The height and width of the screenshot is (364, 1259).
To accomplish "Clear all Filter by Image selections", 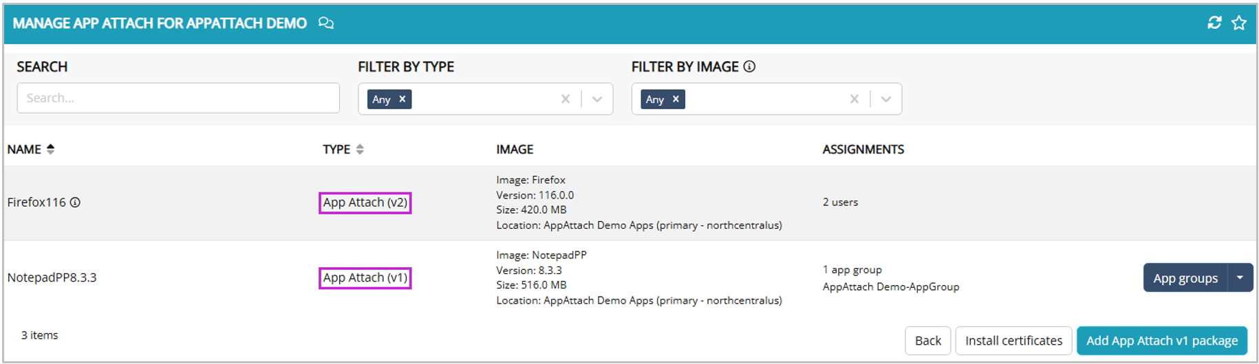I will tap(854, 99).
